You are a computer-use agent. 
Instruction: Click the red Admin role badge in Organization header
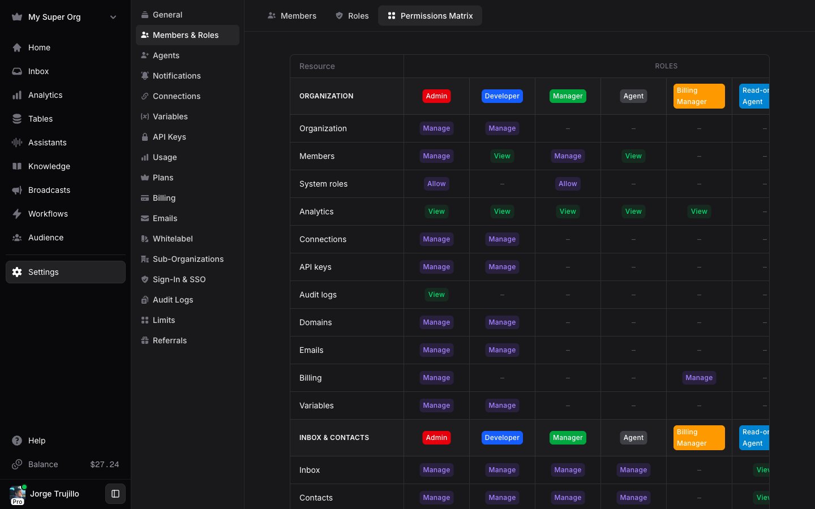(436, 96)
